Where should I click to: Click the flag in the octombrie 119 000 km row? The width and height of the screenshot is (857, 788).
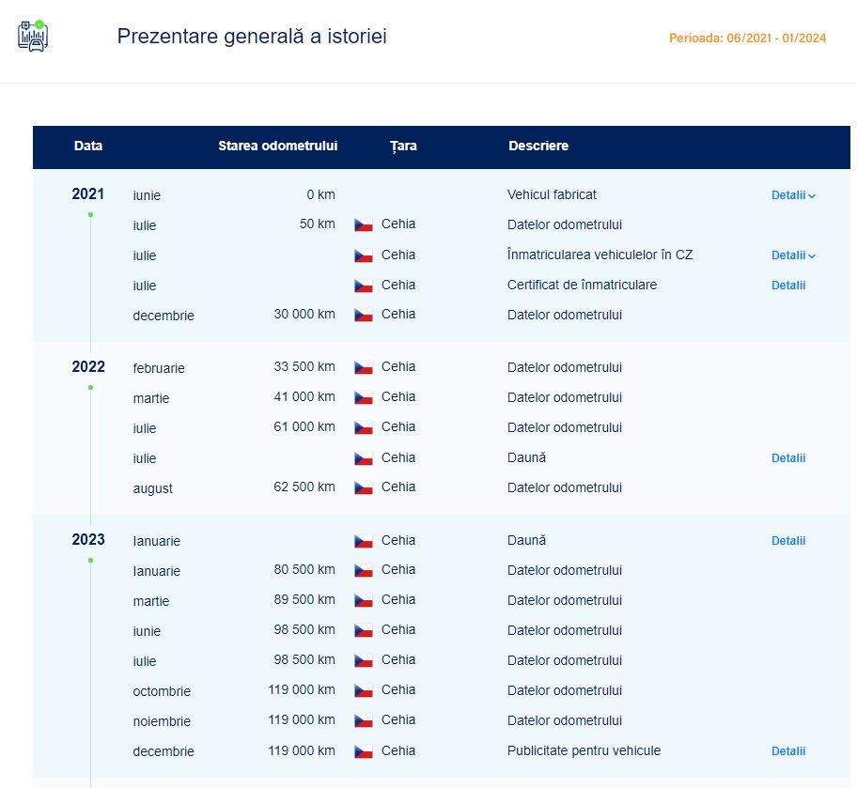[364, 690]
